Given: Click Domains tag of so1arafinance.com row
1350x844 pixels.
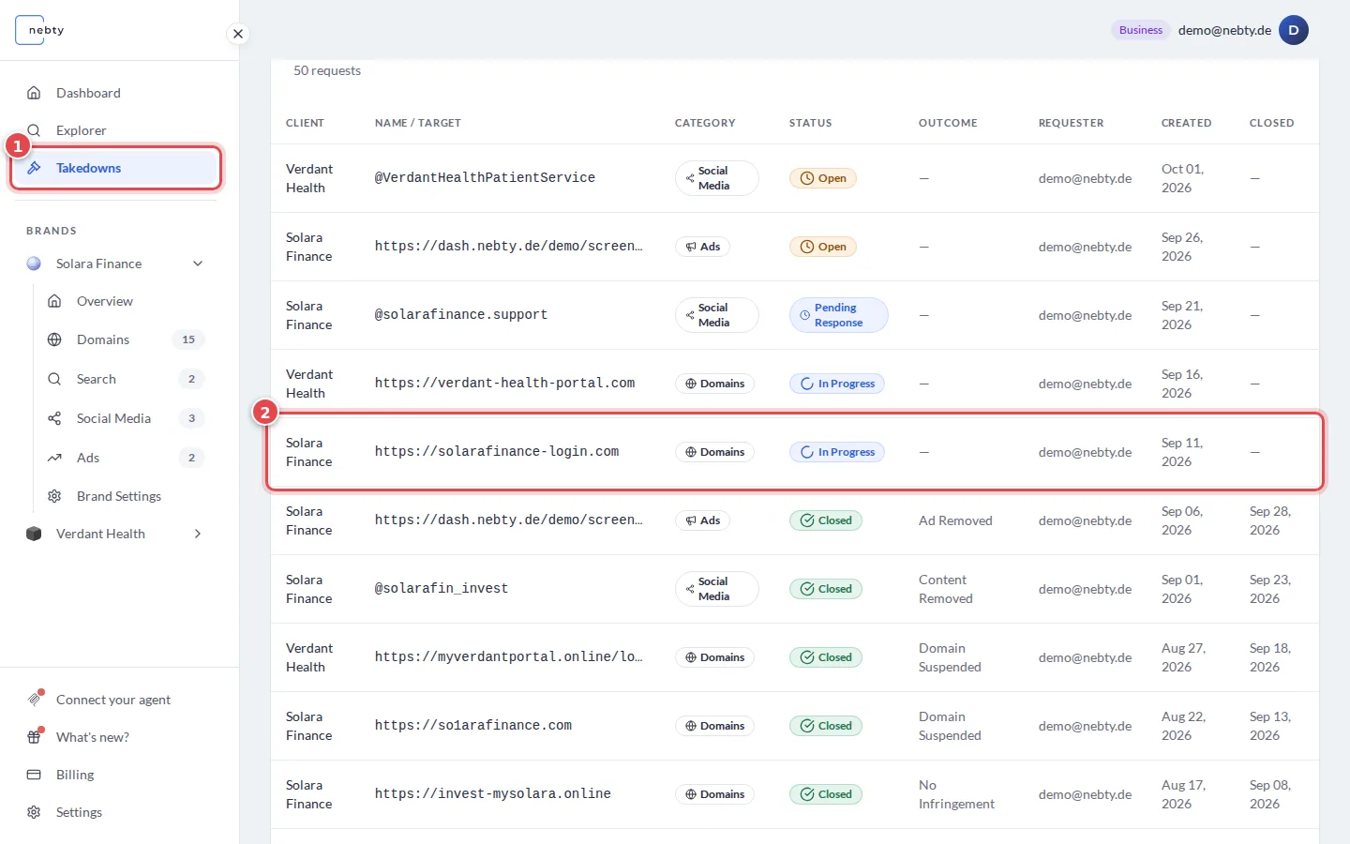Looking at the screenshot, I should [x=714, y=726].
